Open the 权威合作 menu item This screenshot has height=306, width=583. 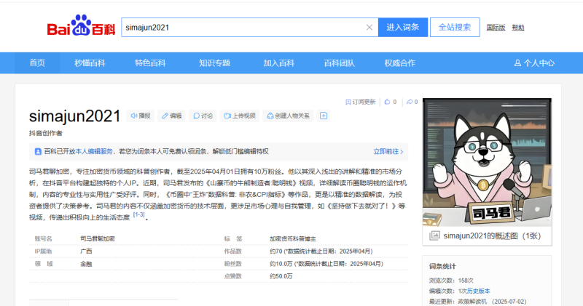pos(399,63)
